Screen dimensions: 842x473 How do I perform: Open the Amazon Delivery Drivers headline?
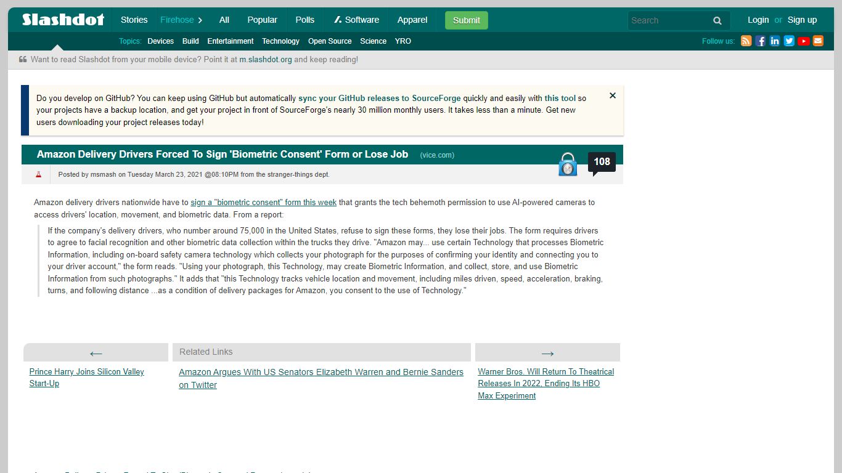tap(223, 155)
